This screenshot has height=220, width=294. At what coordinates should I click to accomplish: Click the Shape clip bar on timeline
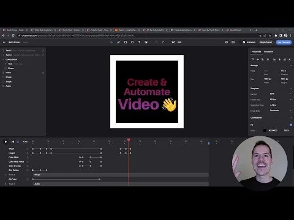coord(121,175)
